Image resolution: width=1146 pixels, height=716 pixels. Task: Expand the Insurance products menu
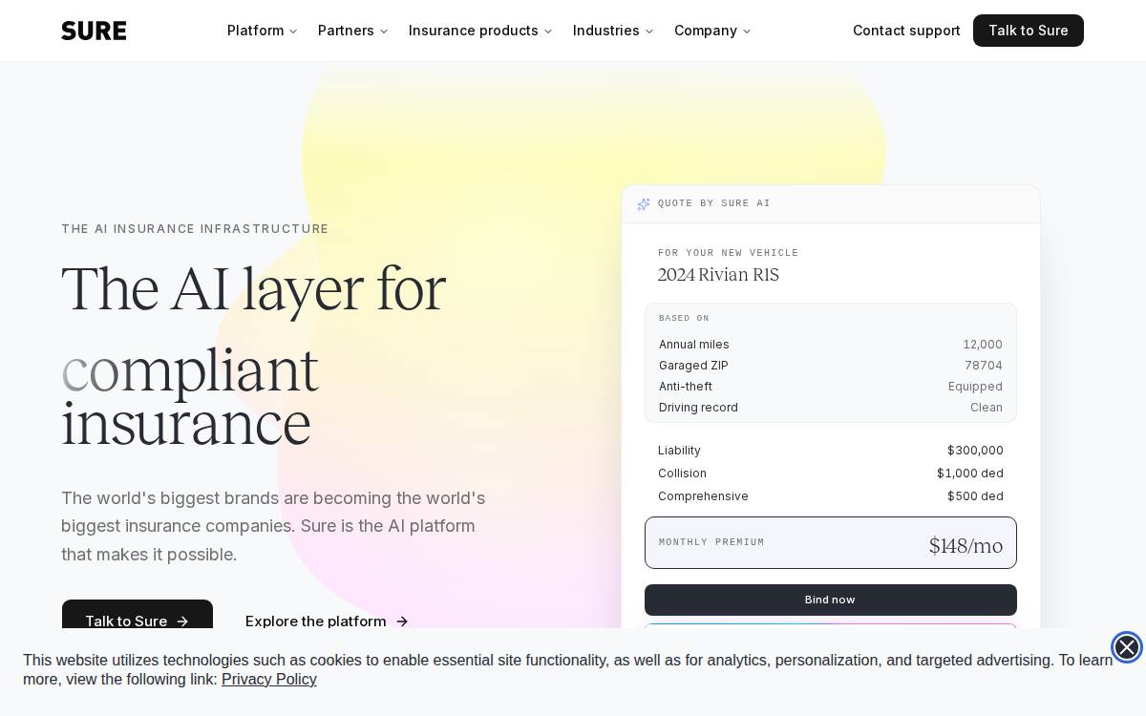pos(481,31)
